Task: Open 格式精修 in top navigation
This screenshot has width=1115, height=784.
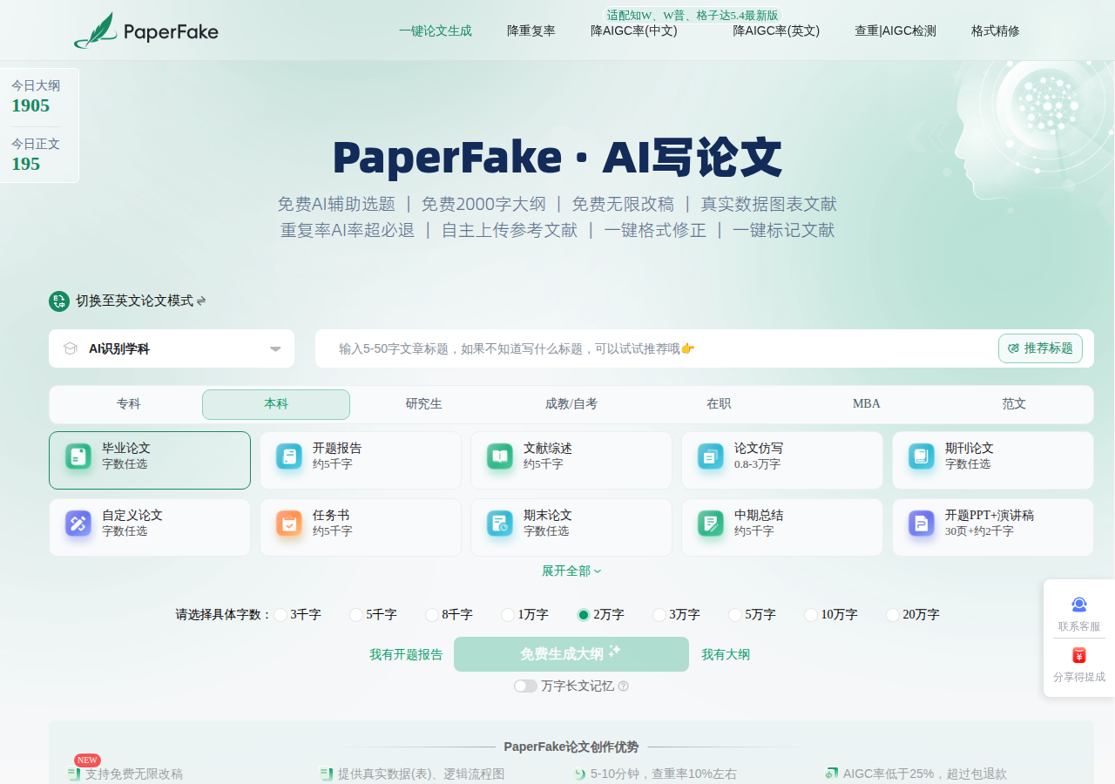Action: pyautogui.click(x=996, y=30)
